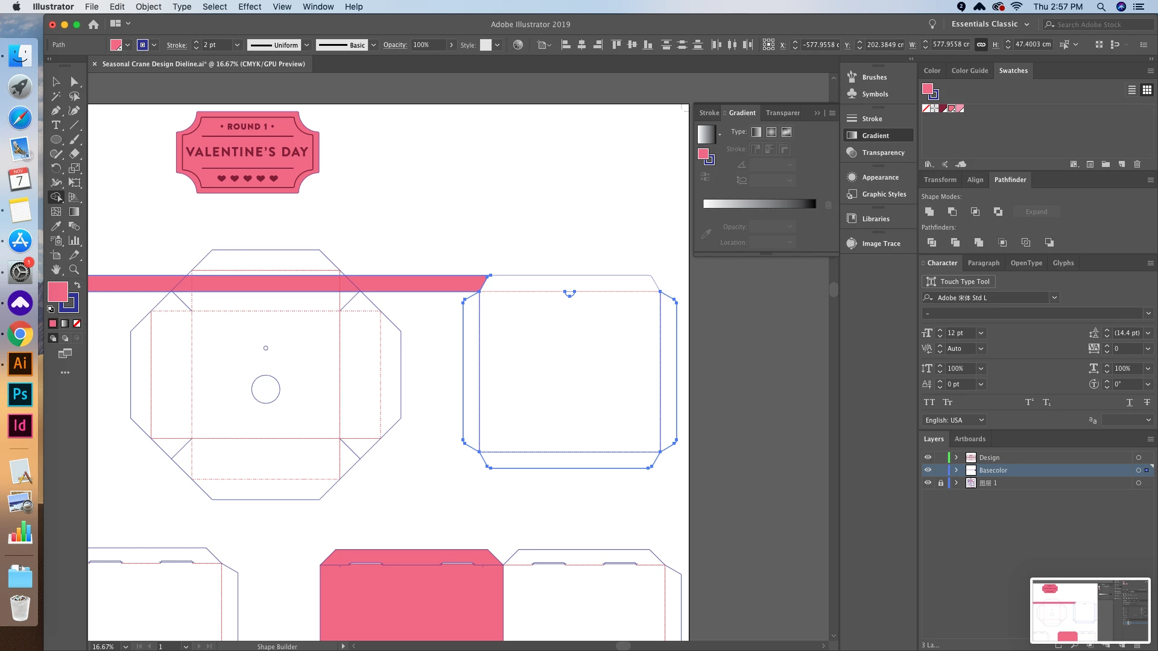Viewport: 1158px width, 651px height.
Task: Select the Eyedropper tool
Action: tap(56, 226)
